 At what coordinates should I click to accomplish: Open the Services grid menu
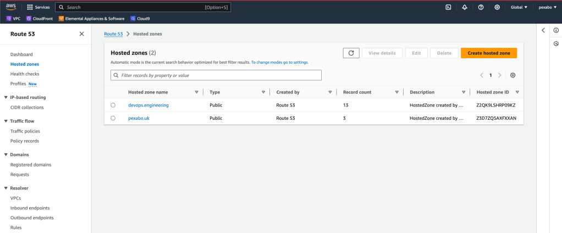point(38,7)
